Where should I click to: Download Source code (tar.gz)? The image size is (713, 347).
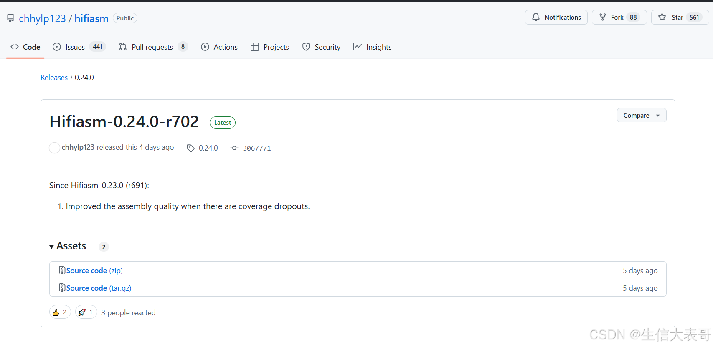[99, 288]
